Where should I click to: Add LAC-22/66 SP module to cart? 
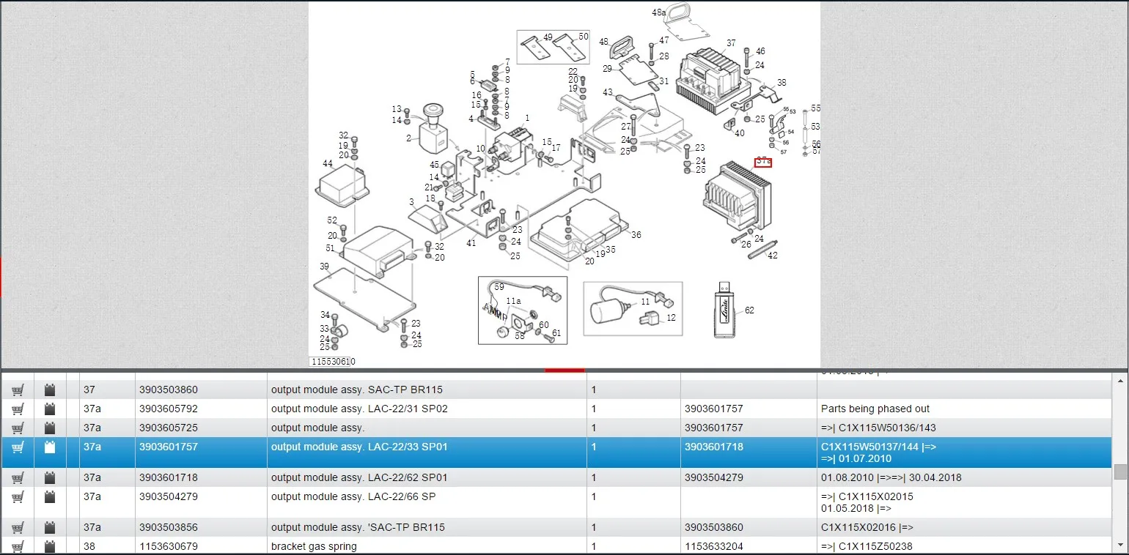pyautogui.click(x=18, y=497)
